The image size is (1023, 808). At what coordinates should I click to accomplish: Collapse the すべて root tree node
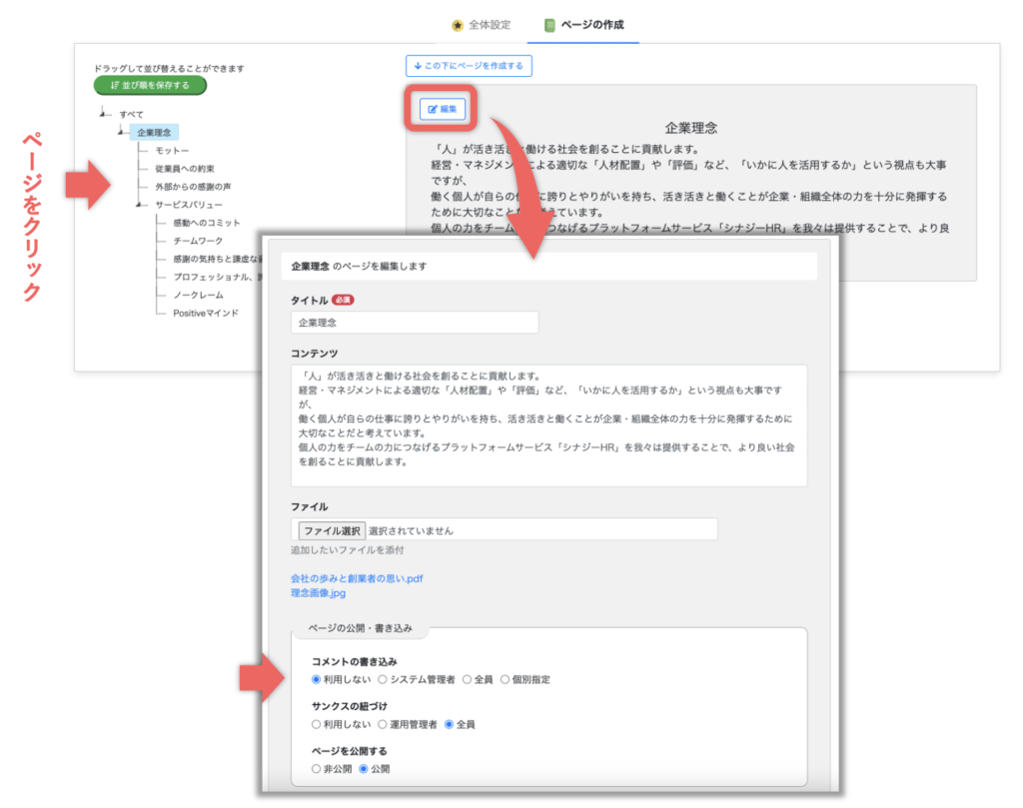(x=105, y=115)
